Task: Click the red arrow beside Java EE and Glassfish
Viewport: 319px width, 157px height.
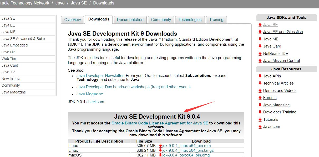Action: pyautogui.click(x=260, y=32)
